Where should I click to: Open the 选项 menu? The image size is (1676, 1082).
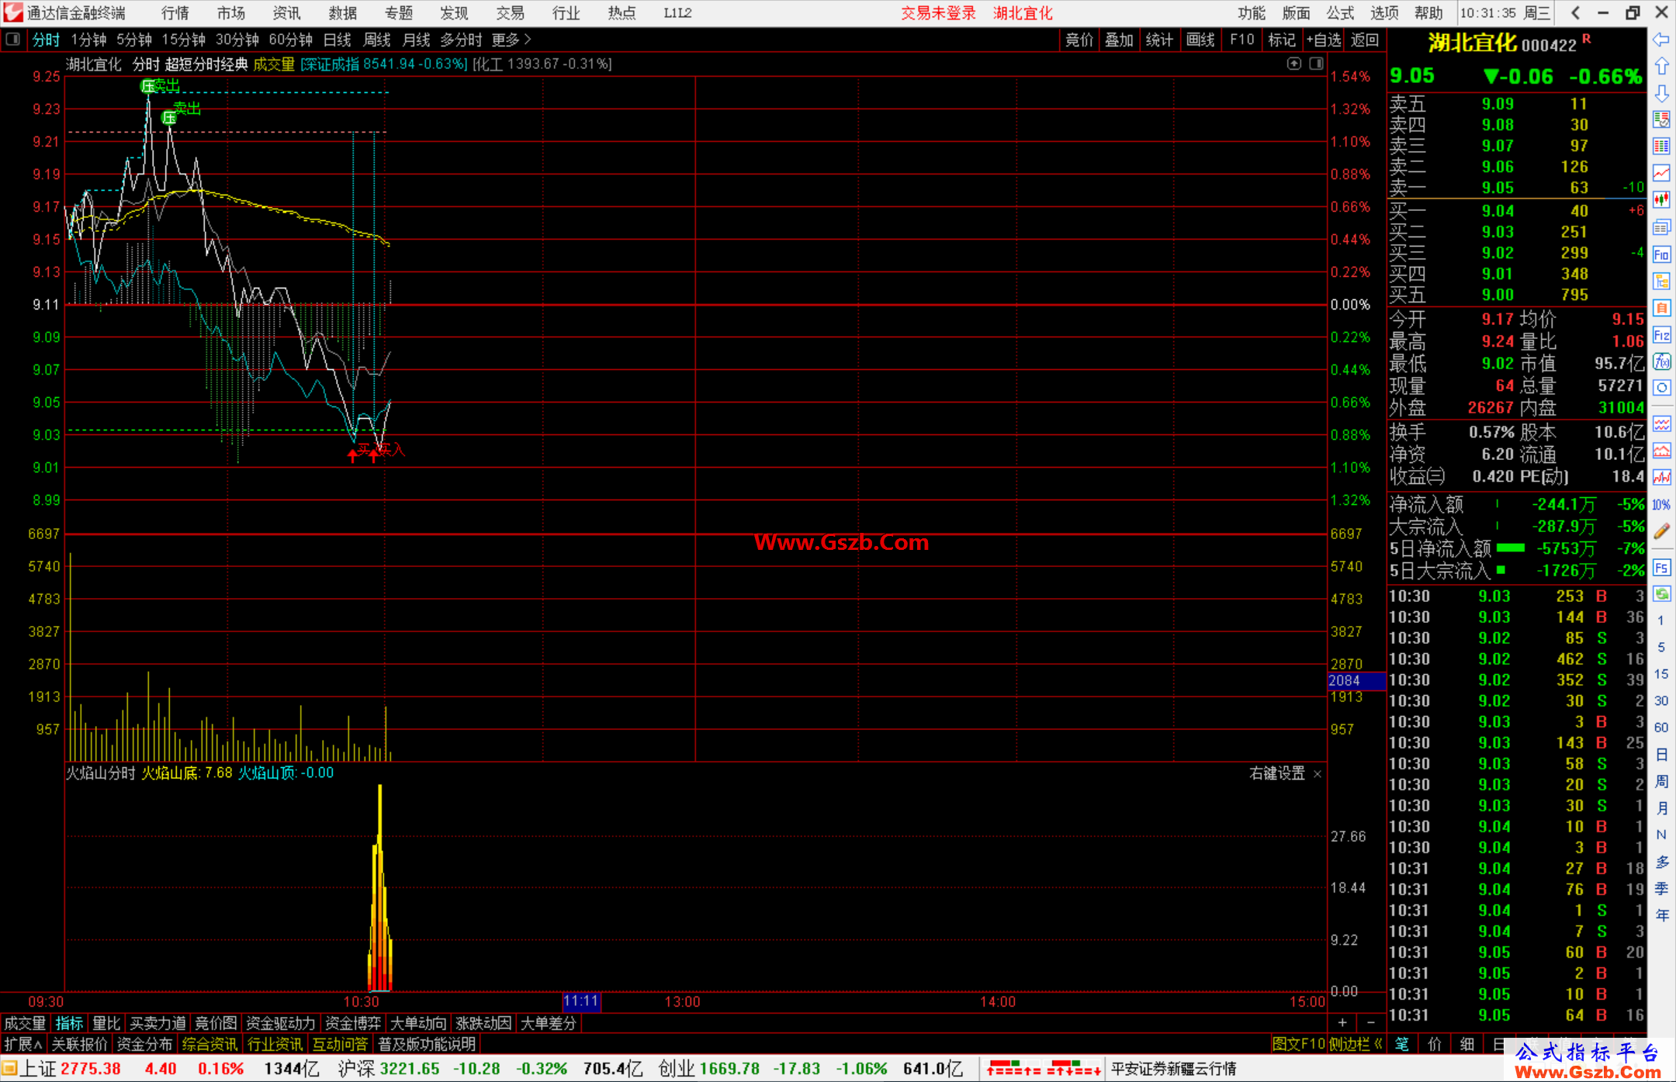click(1384, 13)
